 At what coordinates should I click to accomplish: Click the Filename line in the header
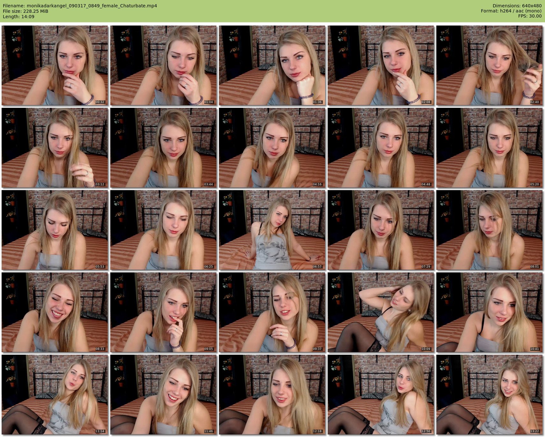tap(80, 6)
